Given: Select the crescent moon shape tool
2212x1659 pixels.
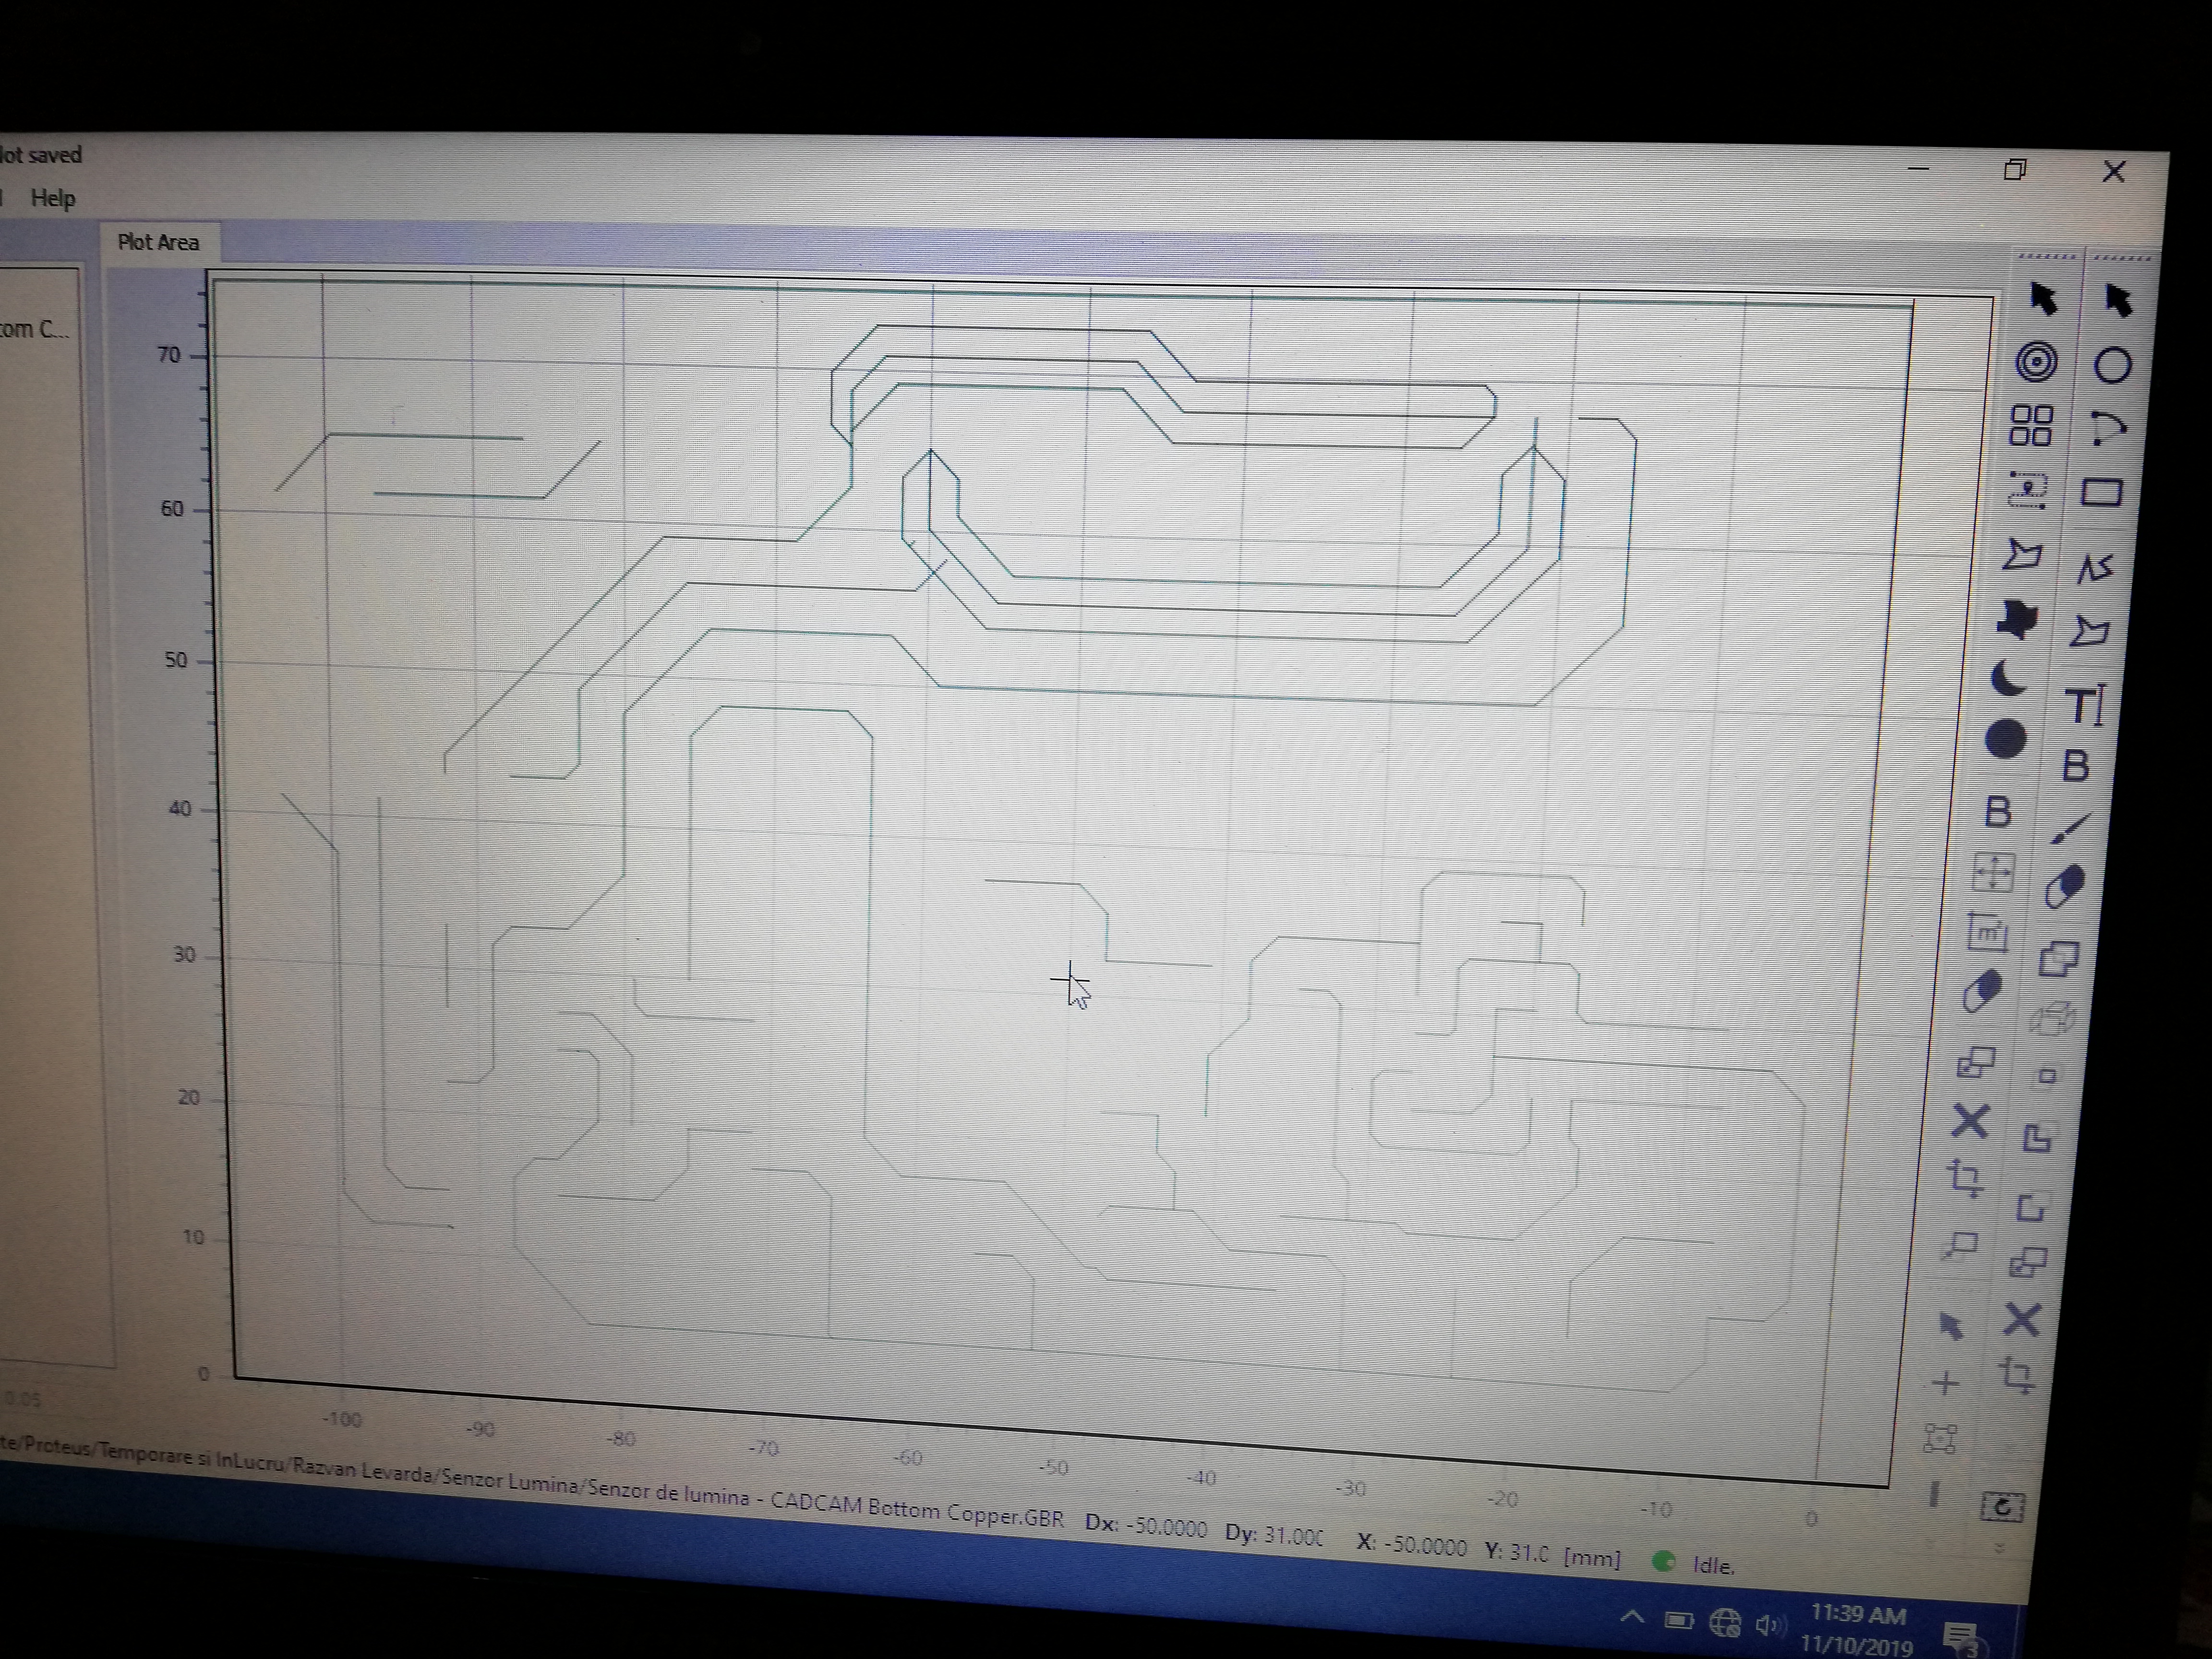Looking at the screenshot, I should [x=2008, y=679].
